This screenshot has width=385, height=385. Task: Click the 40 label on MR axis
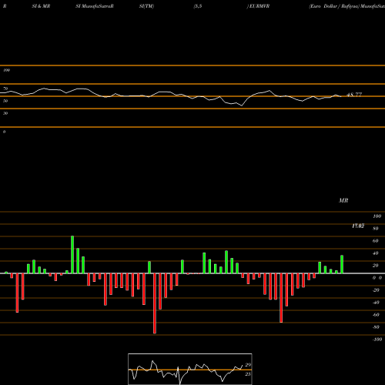[376, 253]
